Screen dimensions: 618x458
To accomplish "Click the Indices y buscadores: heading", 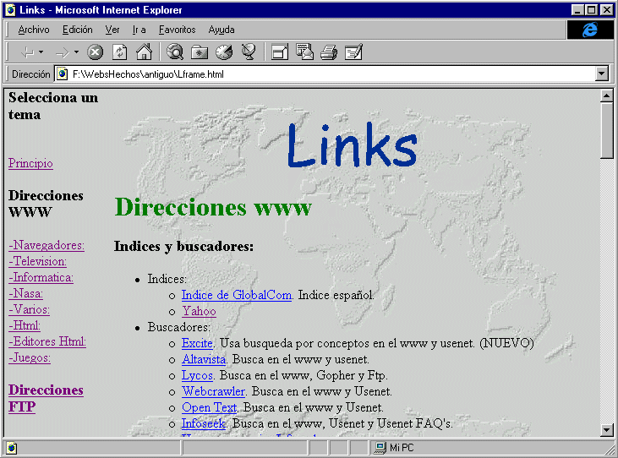I will (x=183, y=247).
